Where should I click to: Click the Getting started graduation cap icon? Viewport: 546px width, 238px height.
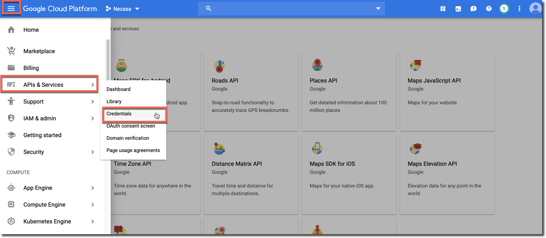click(11, 135)
